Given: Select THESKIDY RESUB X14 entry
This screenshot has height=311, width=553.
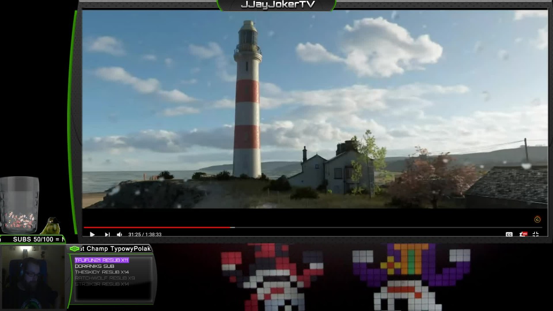Looking at the screenshot, I should pos(102,272).
